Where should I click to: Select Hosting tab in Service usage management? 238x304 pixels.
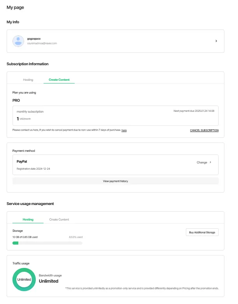pyautogui.click(x=28, y=219)
